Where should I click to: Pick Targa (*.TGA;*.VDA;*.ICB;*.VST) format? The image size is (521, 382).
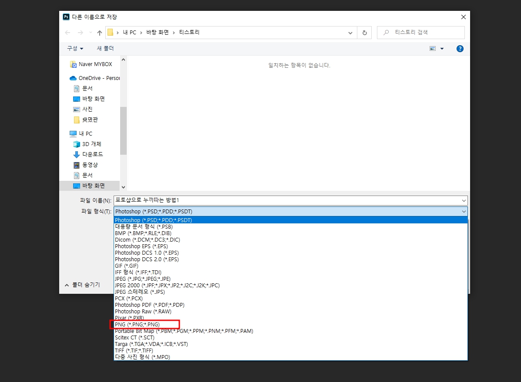coord(291,344)
